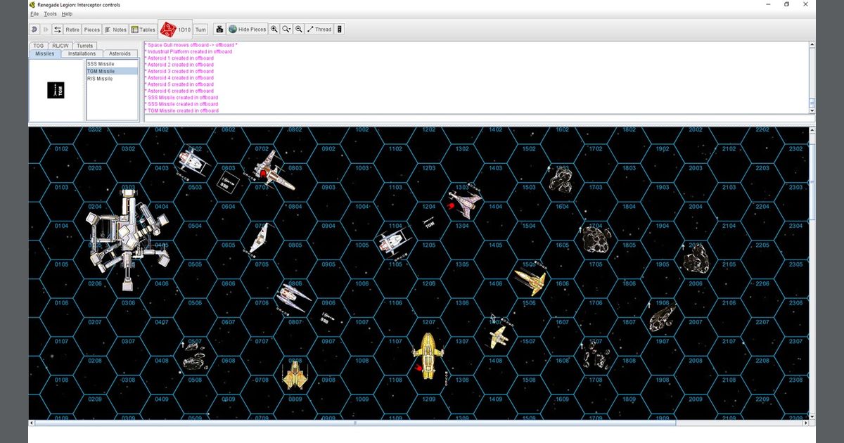The height and width of the screenshot is (443, 844).
Task: Click the connect/server controls icon
Action: click(57, 30)
